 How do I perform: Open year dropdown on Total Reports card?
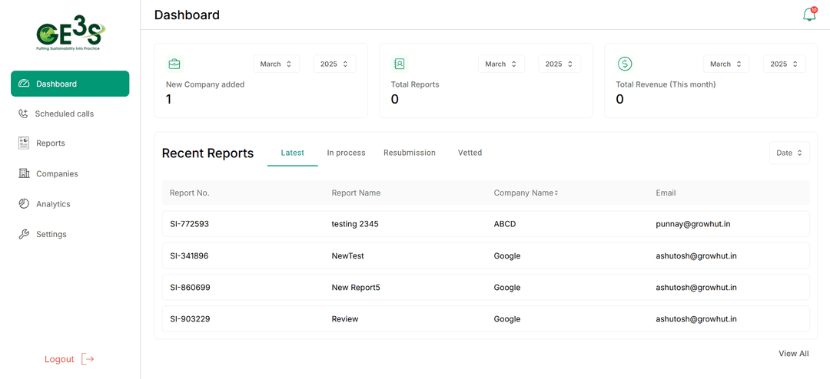point(559,64)
